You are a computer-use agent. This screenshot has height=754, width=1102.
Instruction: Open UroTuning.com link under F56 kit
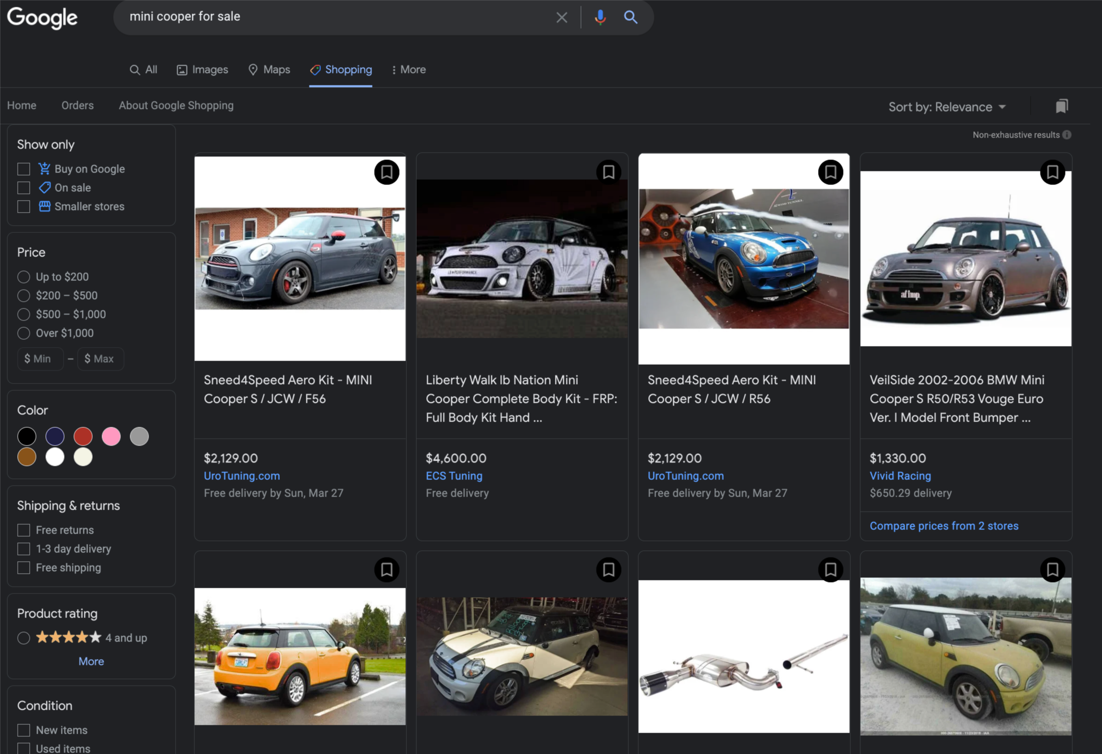click(x=242, y=476)
